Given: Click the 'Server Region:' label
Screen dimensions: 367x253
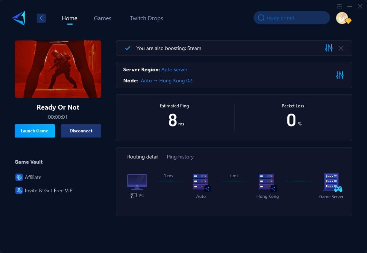Looking at the screenshot, I should click(141, 70).
